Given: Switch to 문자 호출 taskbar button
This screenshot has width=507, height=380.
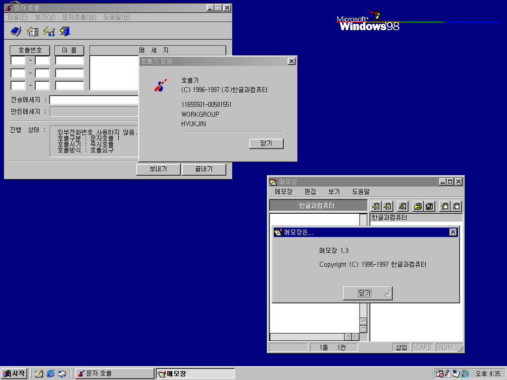Looking at the screenshot, I should click(115, 374).
